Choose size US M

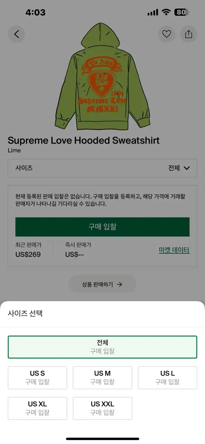click(102, 378)
